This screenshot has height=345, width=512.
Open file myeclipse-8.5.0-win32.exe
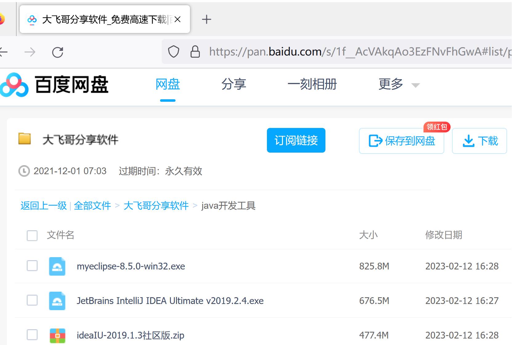[x=131, y=266]
